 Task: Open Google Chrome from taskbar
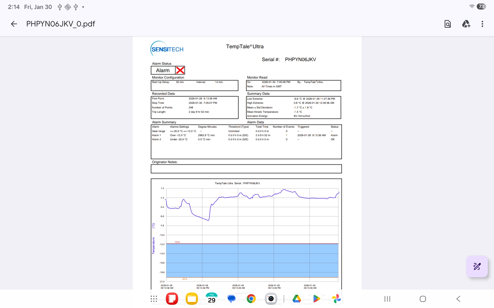coord(251,299)
